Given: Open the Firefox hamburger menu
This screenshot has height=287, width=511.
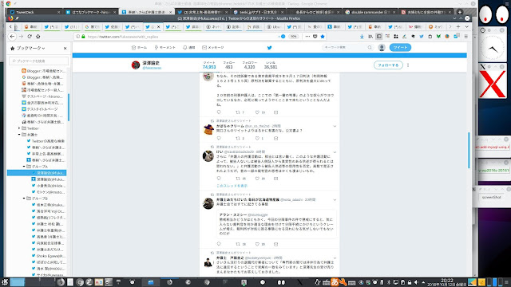Looking at the screenshot, I should [466, 37].
